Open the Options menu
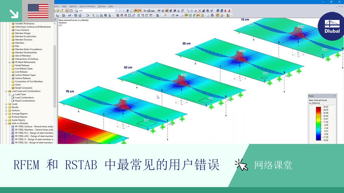The height and width of the screenshot is (193, 344). coord(73,6)
